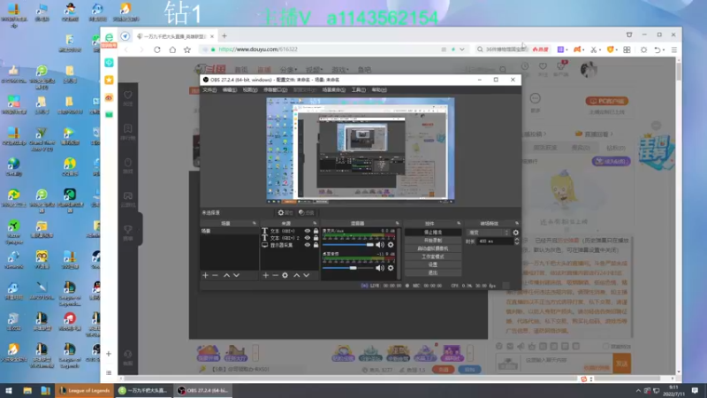Bookmark page with star icon
The image size is (707, 398).
pyautogui.click(x=187, y=50)
